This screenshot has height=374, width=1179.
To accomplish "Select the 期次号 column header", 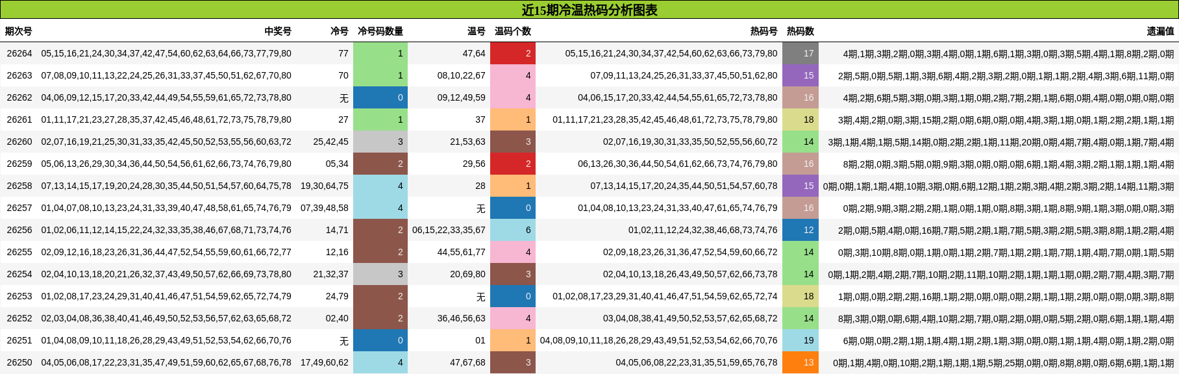I will (18, 31).
